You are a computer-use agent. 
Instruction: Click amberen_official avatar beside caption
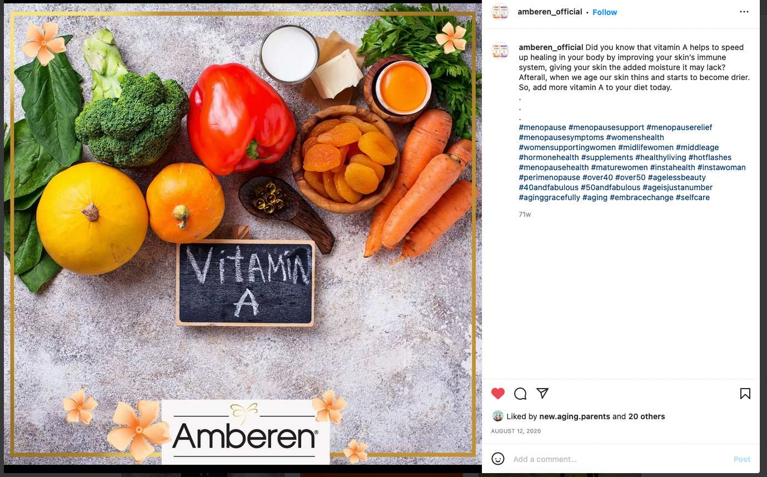click(x=500, y=51)
